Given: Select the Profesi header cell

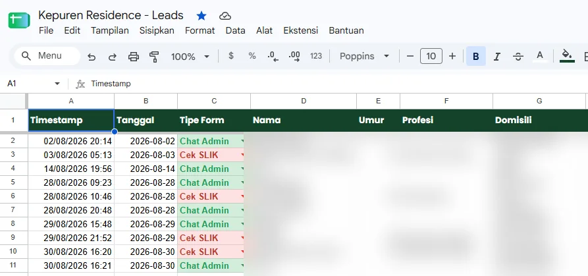Looking at the screenshot, I should (446, 121).
